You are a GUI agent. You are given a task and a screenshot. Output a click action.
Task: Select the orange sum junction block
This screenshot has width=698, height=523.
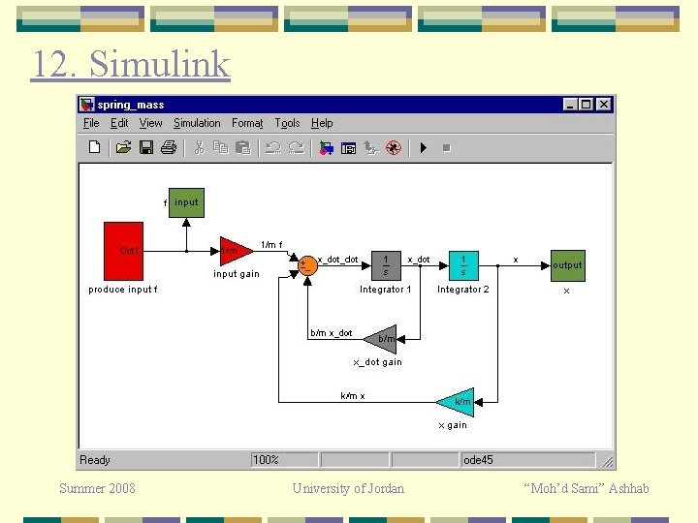(307, 266)
